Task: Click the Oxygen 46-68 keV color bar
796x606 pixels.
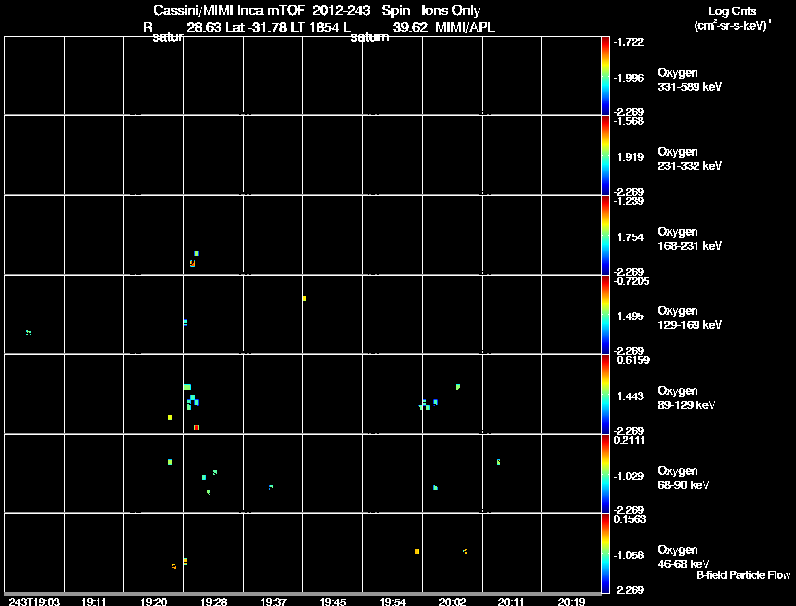Action: tap(605, 553)
